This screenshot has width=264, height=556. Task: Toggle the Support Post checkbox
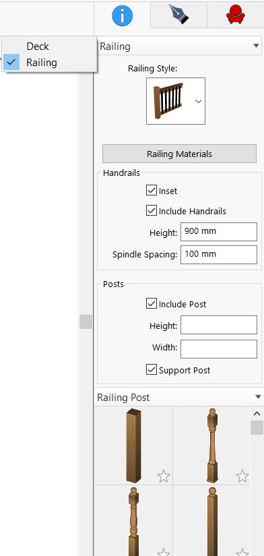point(152,370)
